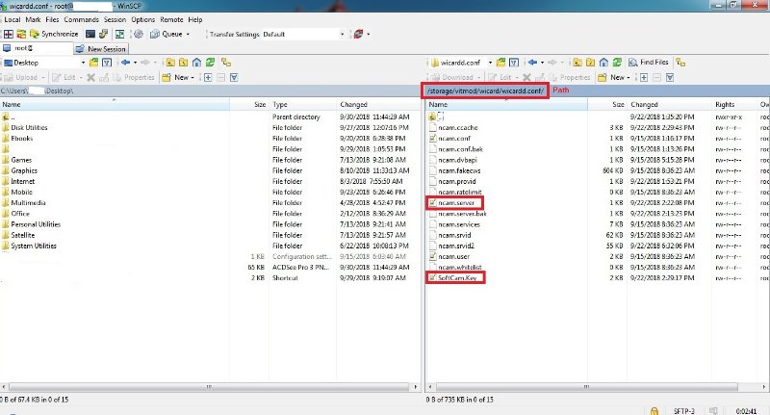Select the ncam.server file
The width and height of the screenshot is (770, 415).
pyautogui.click(x=455, y=203)
